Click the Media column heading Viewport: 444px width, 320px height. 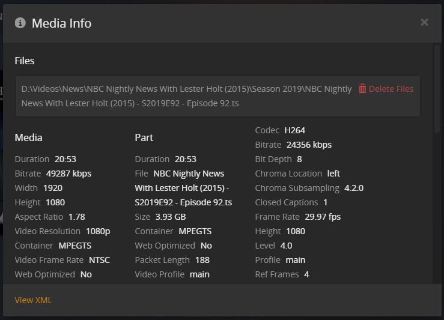pos(28,137)
